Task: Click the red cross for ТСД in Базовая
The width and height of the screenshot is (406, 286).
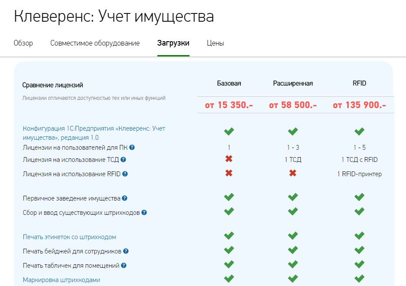Action: pyautogui.click(x=229, y=159)
